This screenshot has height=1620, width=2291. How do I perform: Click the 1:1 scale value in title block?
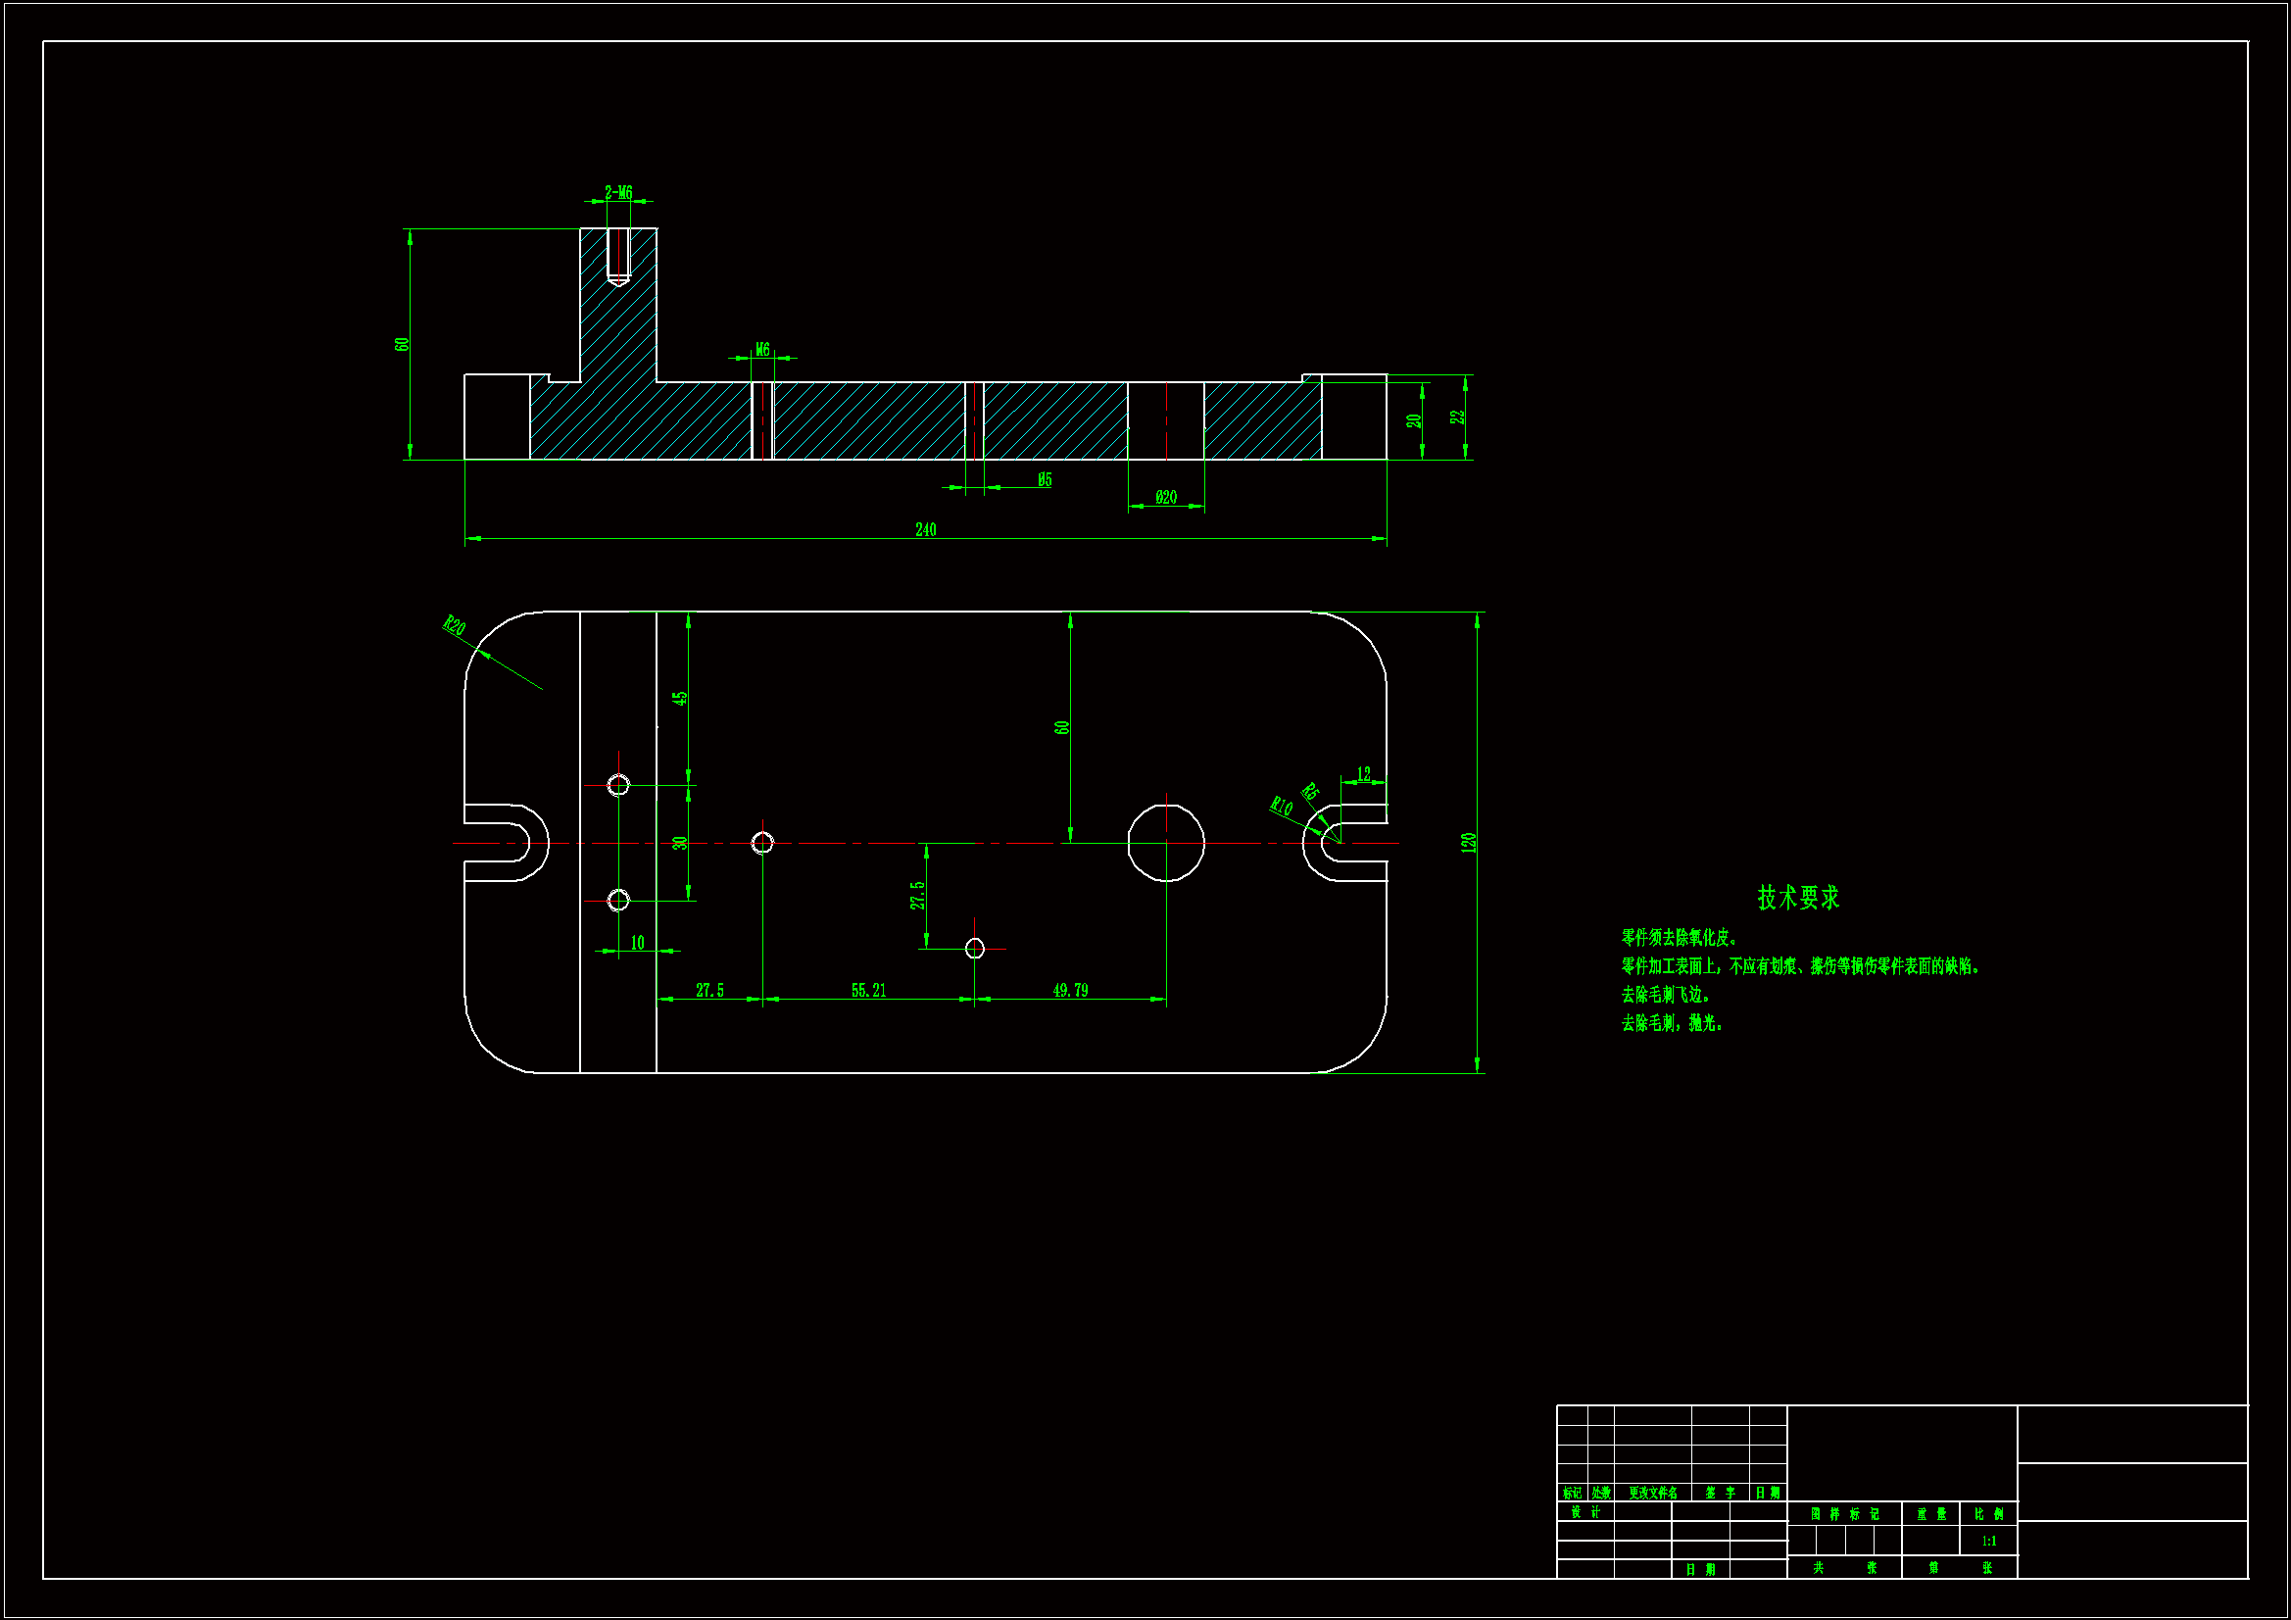[x=1988, y=1542]
